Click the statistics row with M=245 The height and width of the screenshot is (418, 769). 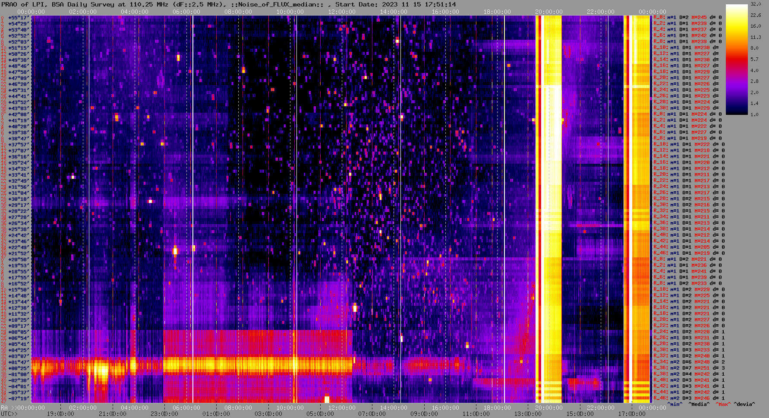pyautogui.click(x=689, y=18)
